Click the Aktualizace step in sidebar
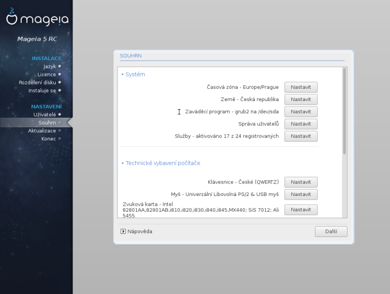 coord(42,130)
